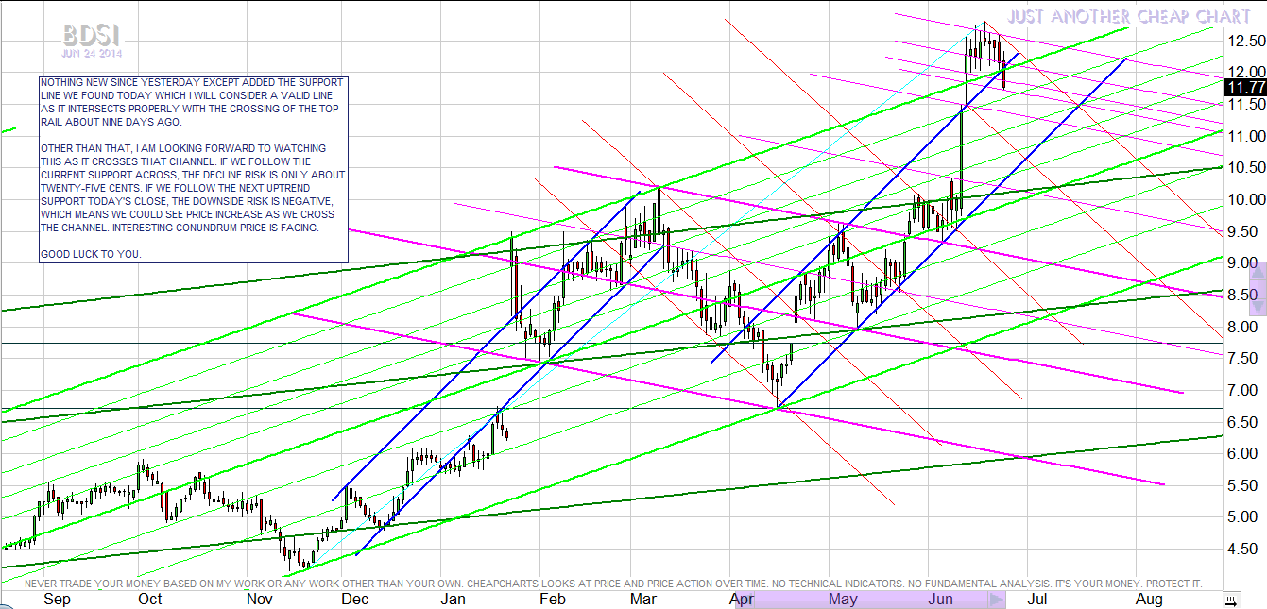Click the Nov label on the time axis
The height and width of the screenshot is (609, 1267).
[x=259, y=600]
